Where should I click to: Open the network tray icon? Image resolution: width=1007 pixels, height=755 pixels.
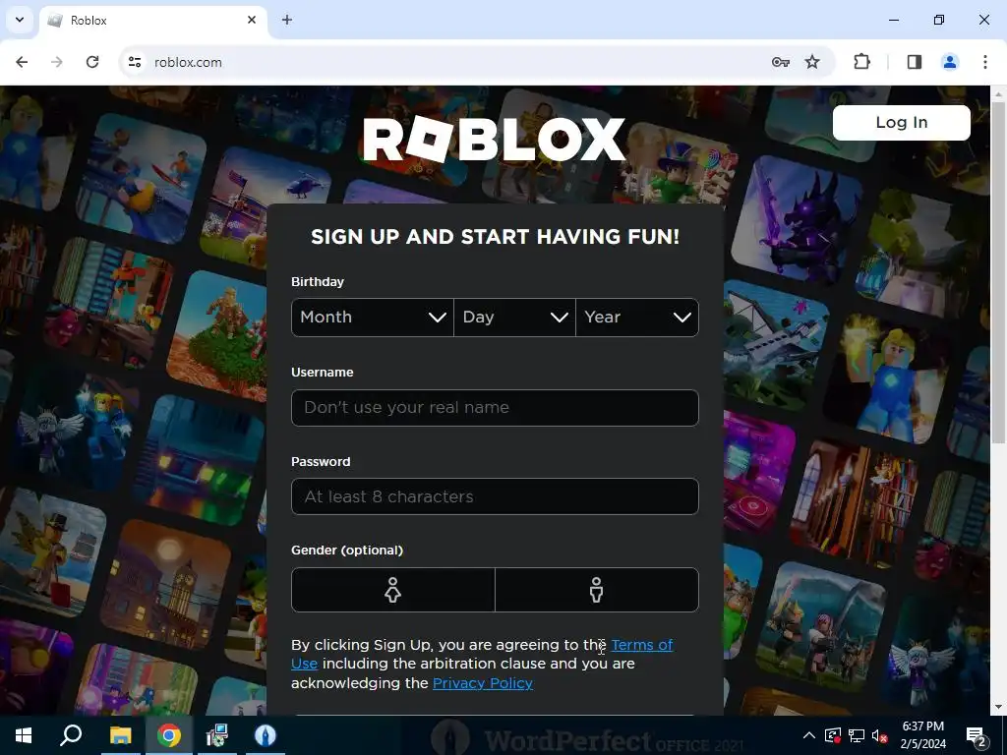coord(857,735)
